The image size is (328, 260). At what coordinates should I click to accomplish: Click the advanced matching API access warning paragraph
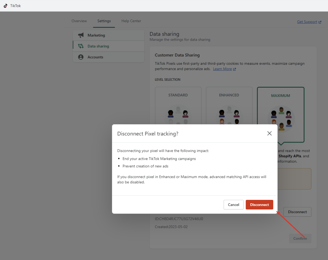pyautogui.click(x=192, y=179)
